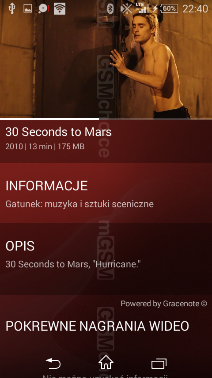
Task: Tap the 30 Seconds to Mars video thumbnail
Action: click(106, 59)
